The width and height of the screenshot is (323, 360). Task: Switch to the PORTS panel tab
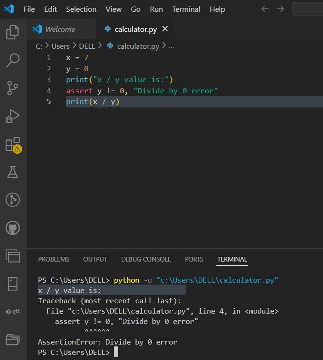click(194, 259)
